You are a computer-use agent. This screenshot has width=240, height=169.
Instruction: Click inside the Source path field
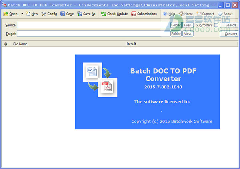[94, 25]
